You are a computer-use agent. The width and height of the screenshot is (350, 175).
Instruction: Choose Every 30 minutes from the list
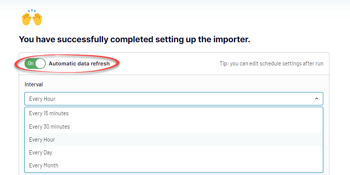pyautogui.click(x=174, y=127)
